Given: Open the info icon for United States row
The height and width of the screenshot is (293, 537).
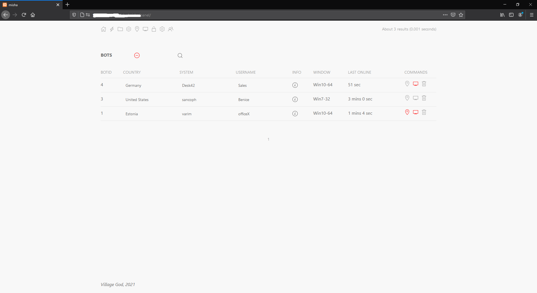Looking at the screenshot, I should pyautogui.click(x=295, y=99).
